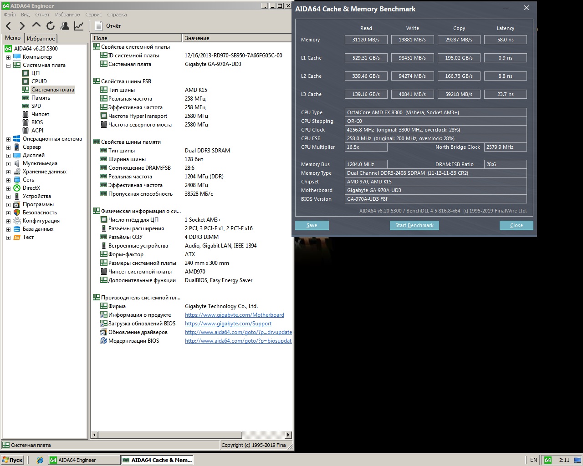The height and width of the screenshot is (466, 583).
Task: Open the Вид menu
Action: coord(26,15)
